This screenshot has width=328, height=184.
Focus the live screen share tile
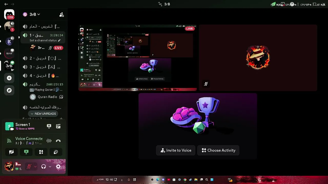pyautogui.click(x=138, y=58)
